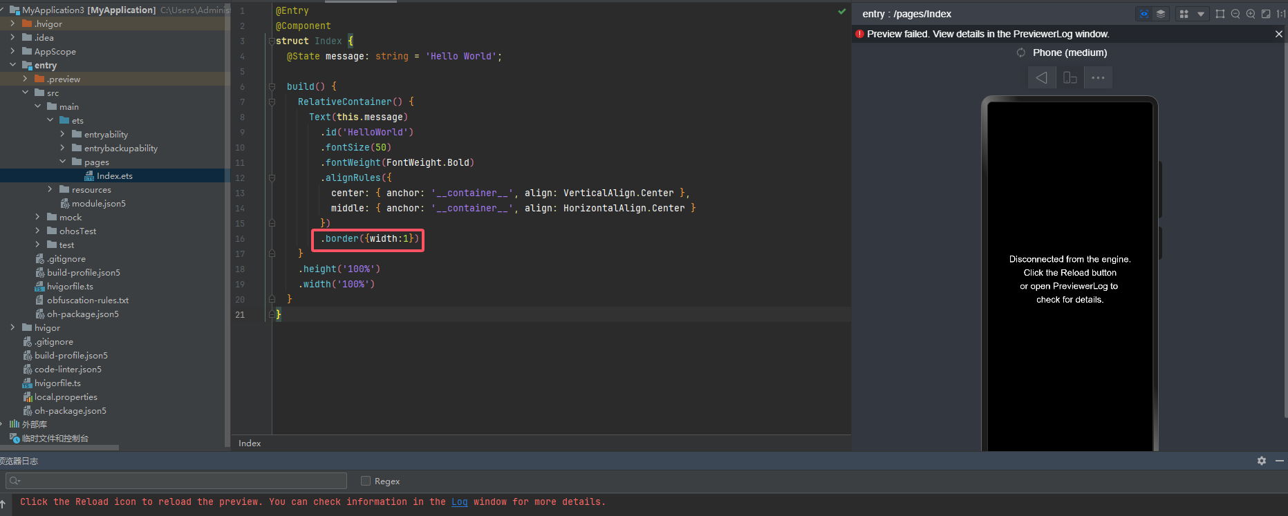Viewport: 1288px width, 516px height.
Task: Expand the .hvigor folder
Action: (x=12, y=23)
